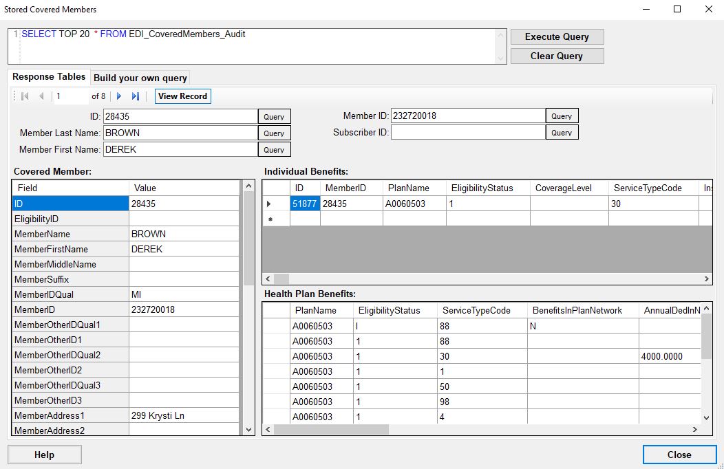
Task: Click the View Record button
Action: pos(182,96)
